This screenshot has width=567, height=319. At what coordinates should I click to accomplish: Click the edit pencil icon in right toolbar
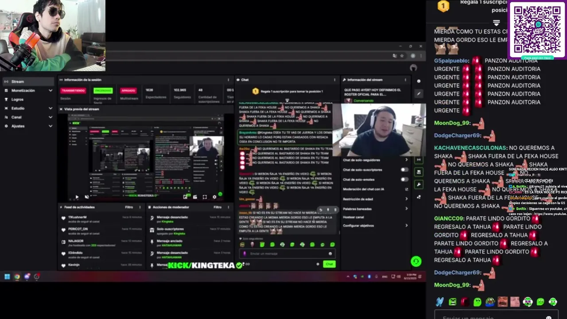[419, 93]
